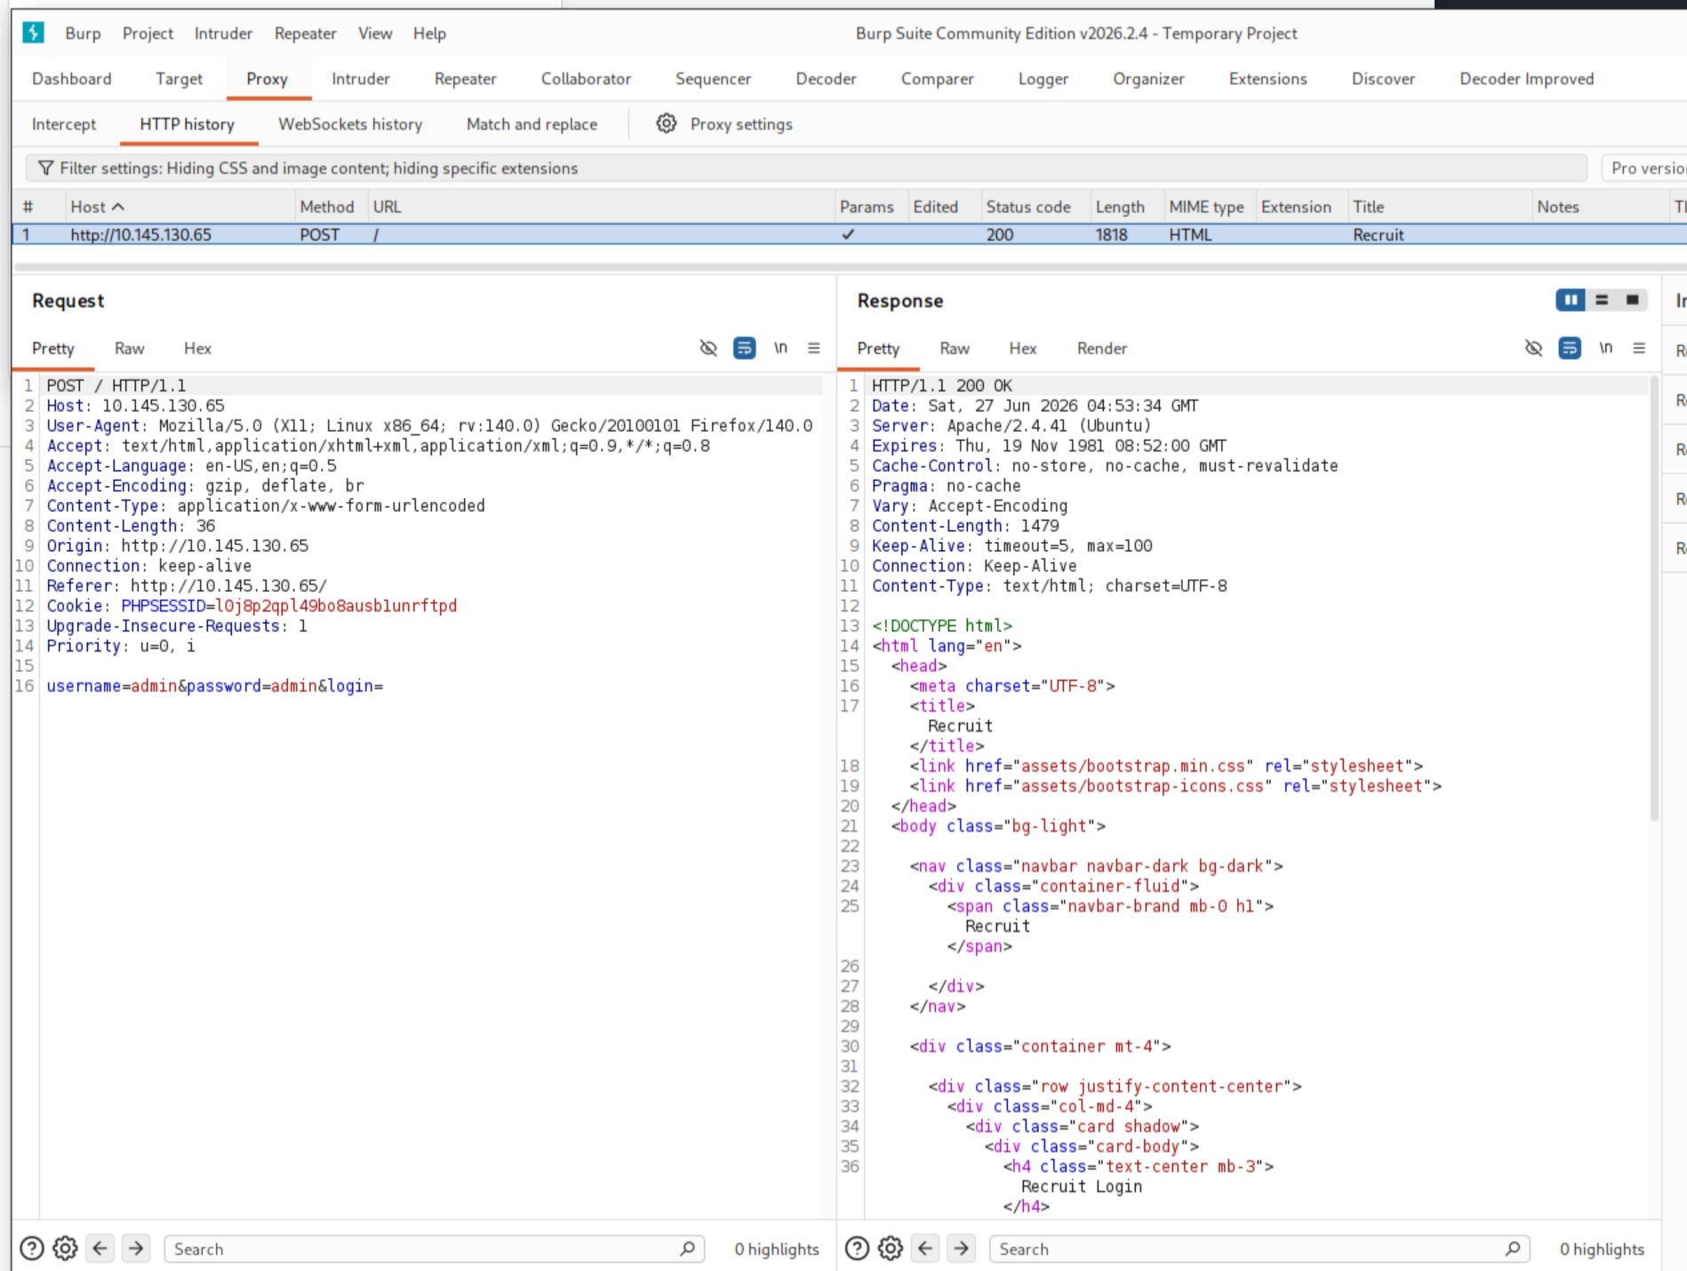Open the Intruder menu in menu bar
Viewport: 1687px width, 1271px height.
click(x=223, y=33)
